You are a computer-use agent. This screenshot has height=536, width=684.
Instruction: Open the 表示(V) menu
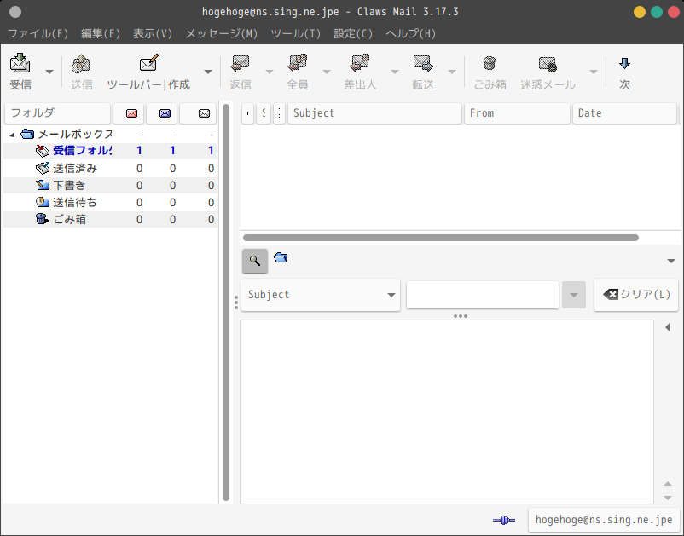coord(153,33)
